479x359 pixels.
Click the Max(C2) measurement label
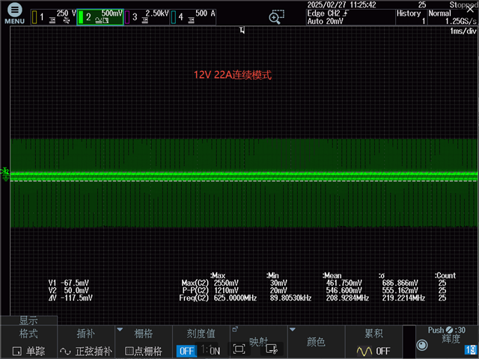195,283
